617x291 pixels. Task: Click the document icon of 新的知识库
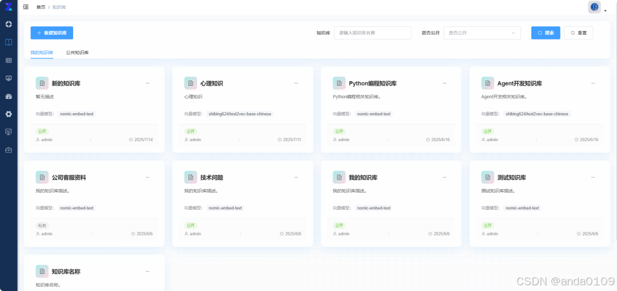[42, 83]
